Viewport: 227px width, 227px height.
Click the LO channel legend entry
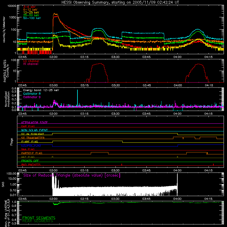(31, 61)
